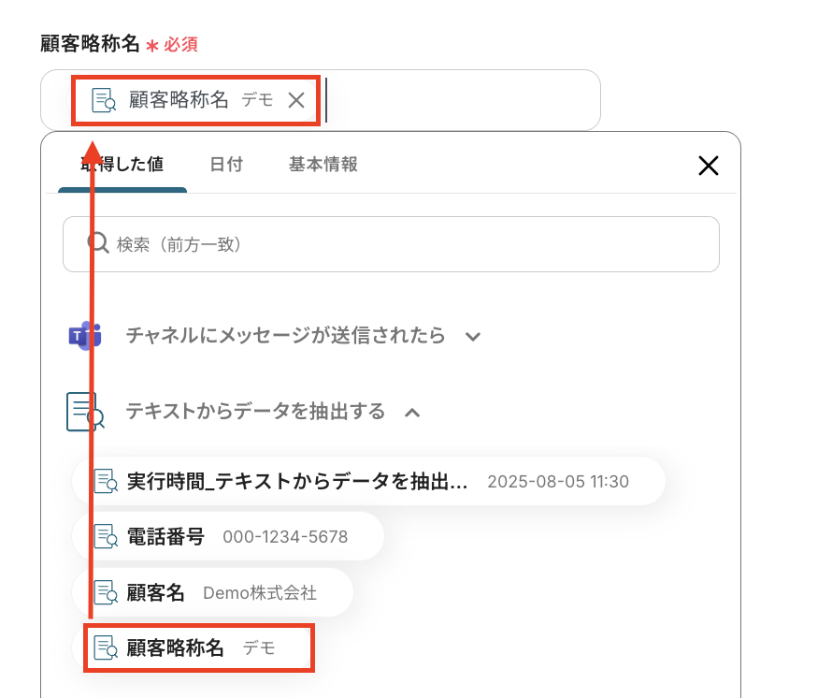Remove the 顧客略称名 chip with its X
Image resolution: width=832 pixels, height=698 pixels.
click(x=296, y=100)
